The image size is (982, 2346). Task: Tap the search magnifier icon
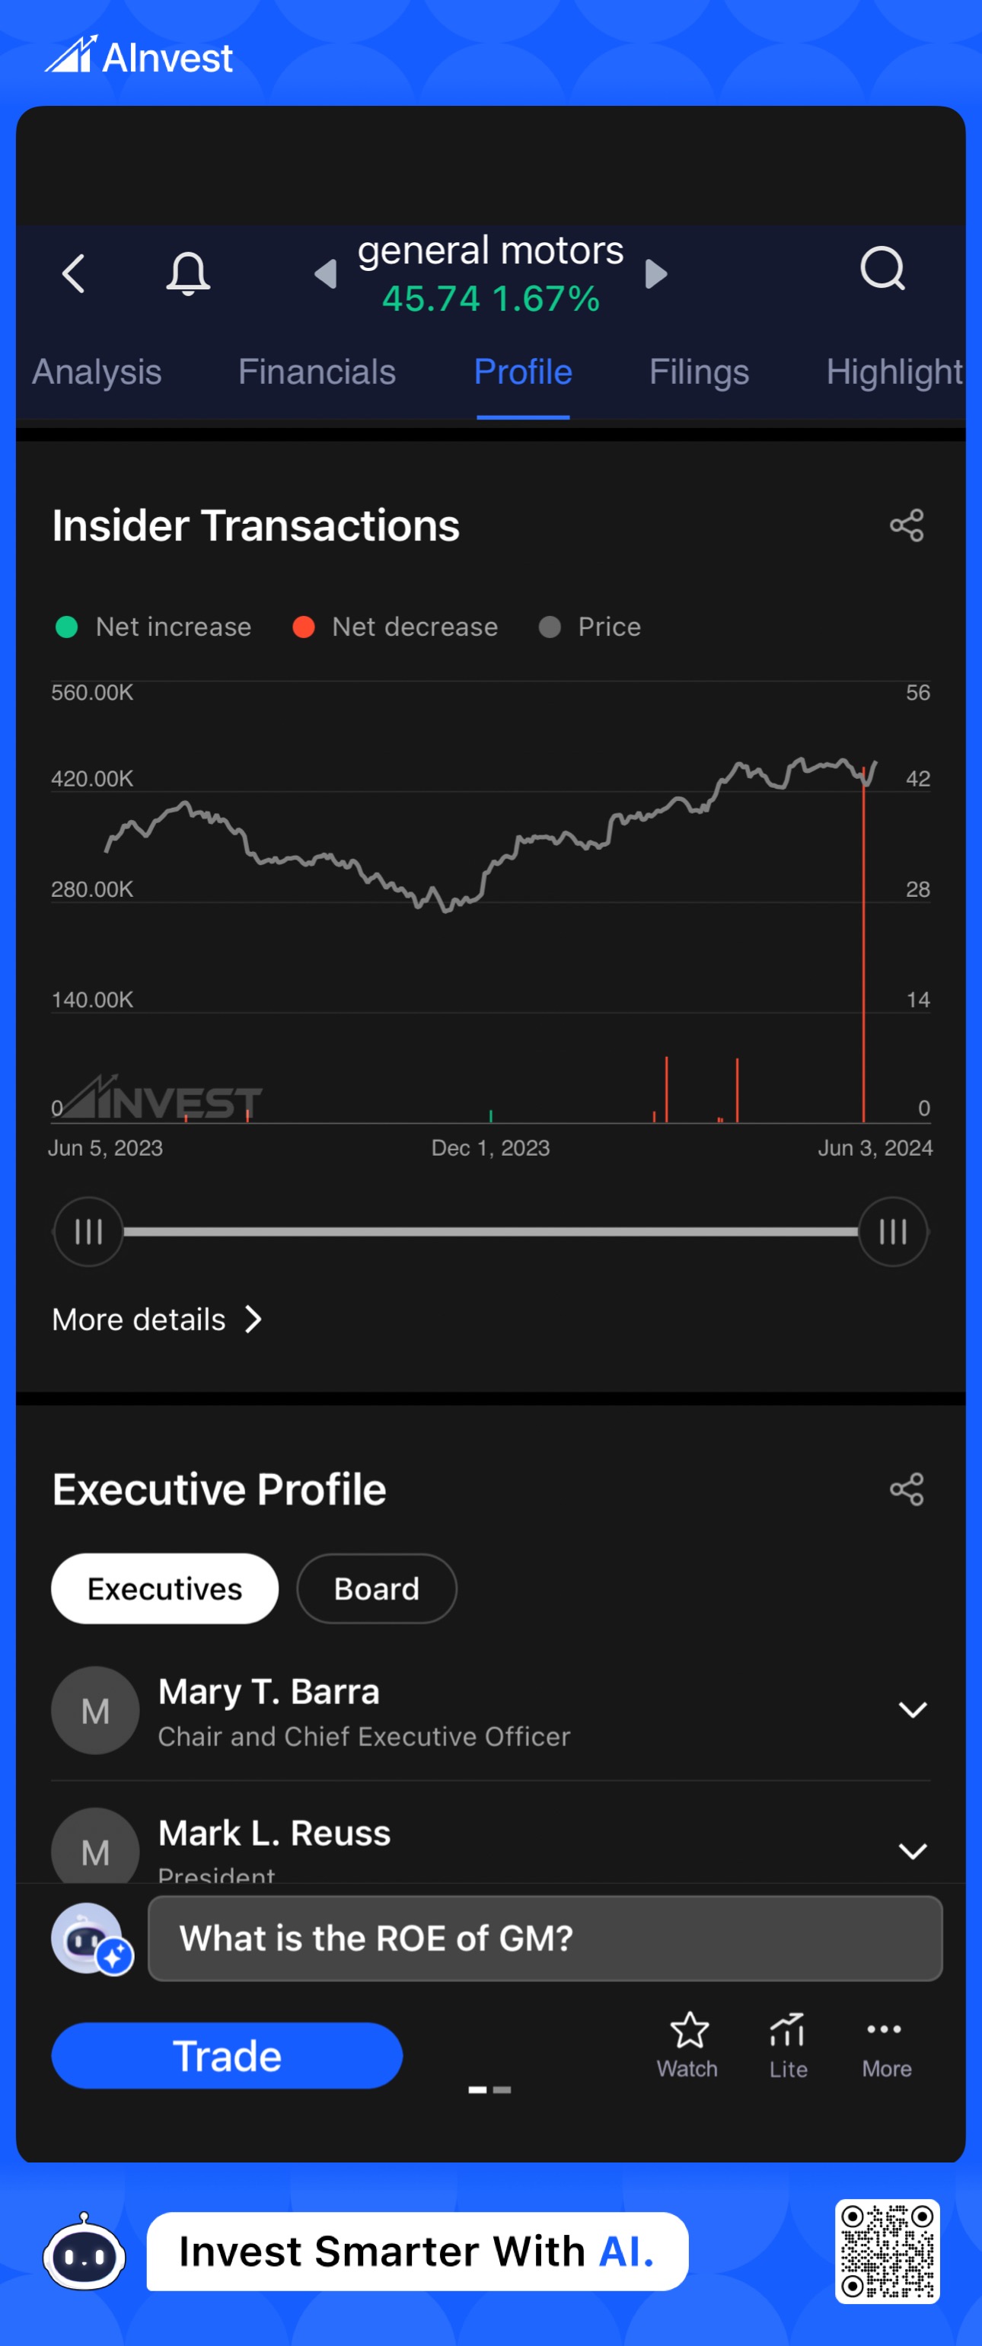coord(882,270)
